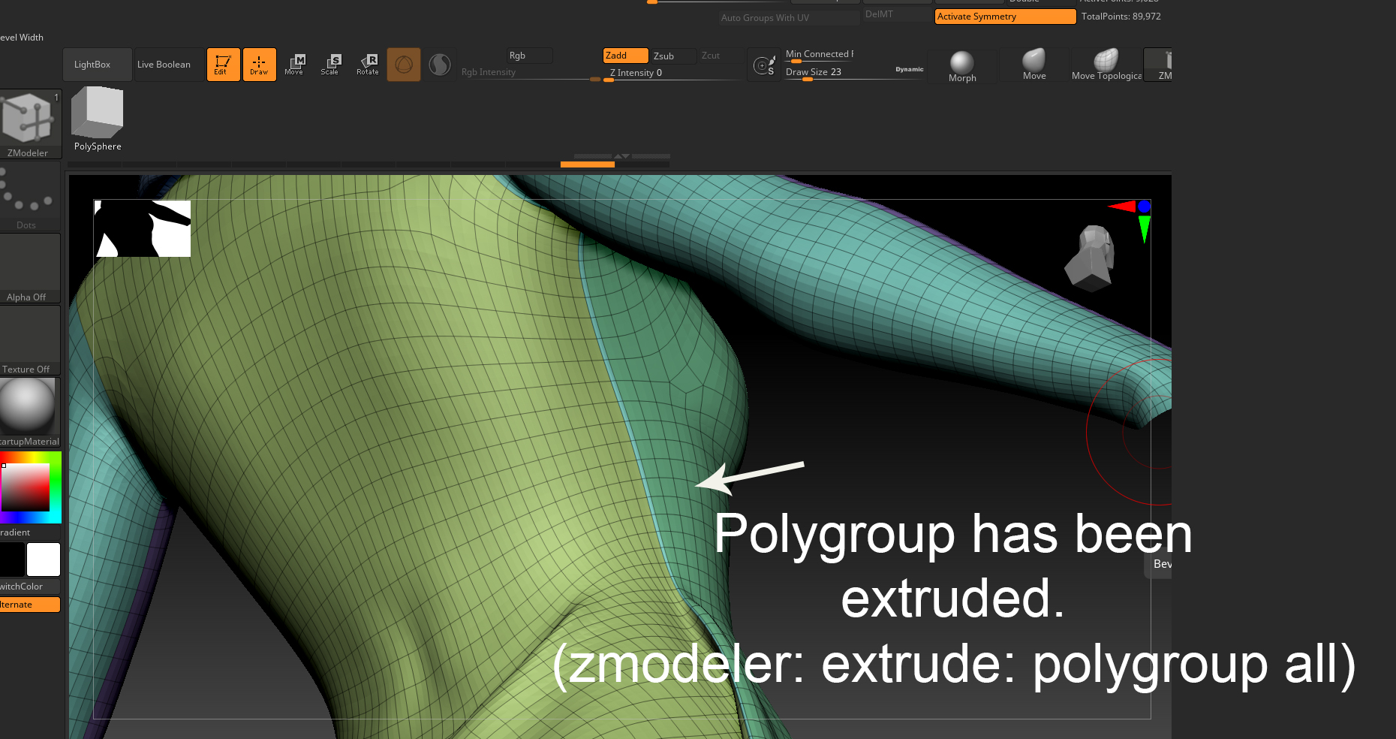Switch to the Rotate transform tool

coord(368,65)
